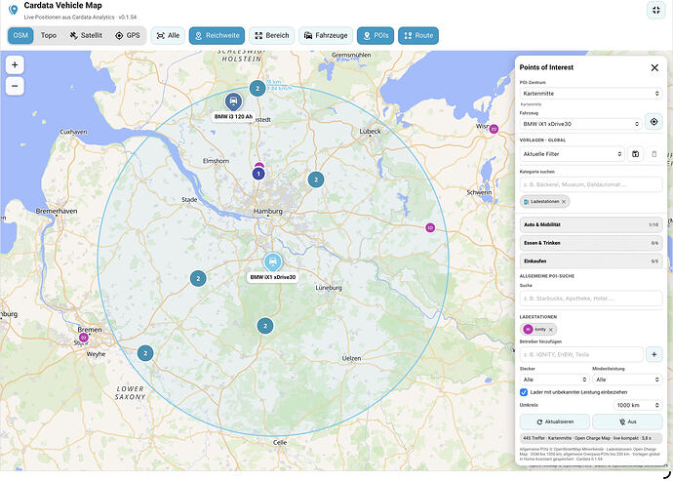Click the Ionity marker on the circle's eastern edge
Image resolution: width=673 pixels, height=481 pixels.
[x=430, y=227]
